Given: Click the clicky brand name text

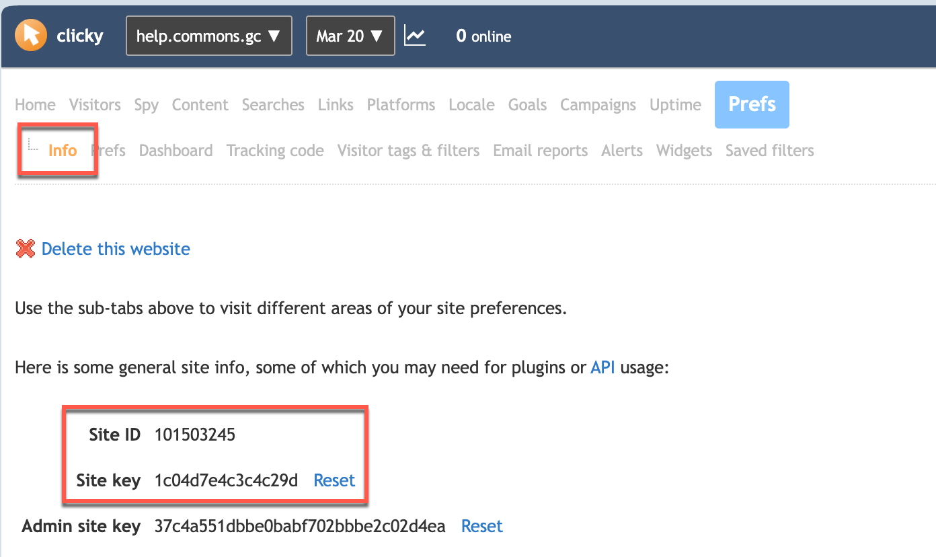Looking at the screenshot, I should (80, 36).
